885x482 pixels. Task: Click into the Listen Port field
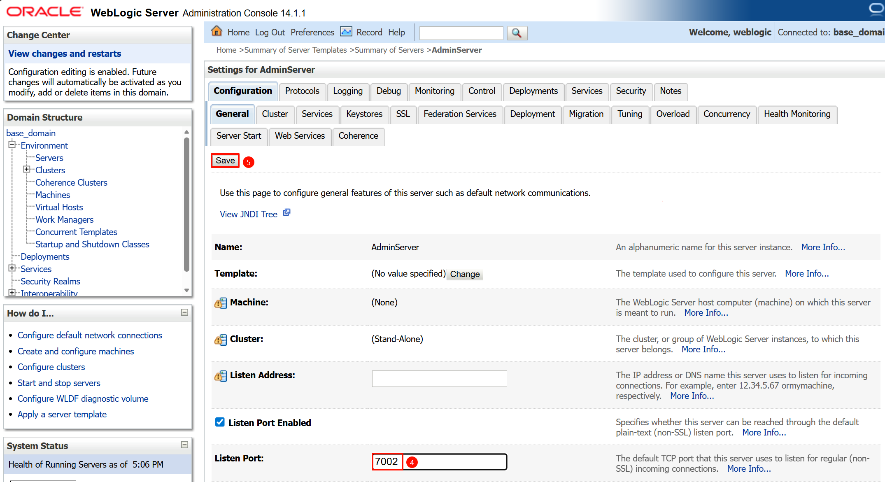tap(439, 462)
